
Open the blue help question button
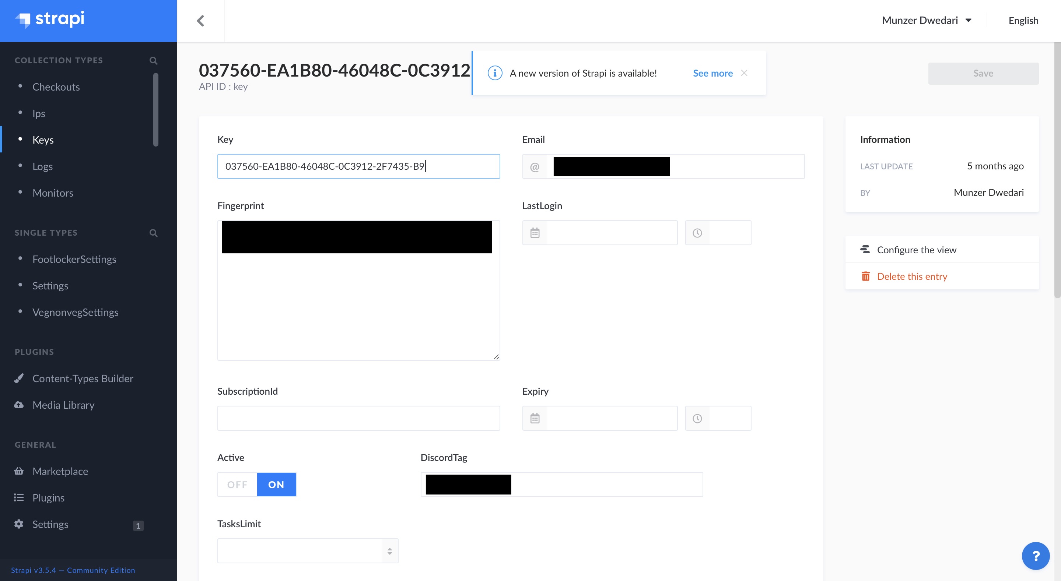coord(1035,556)
